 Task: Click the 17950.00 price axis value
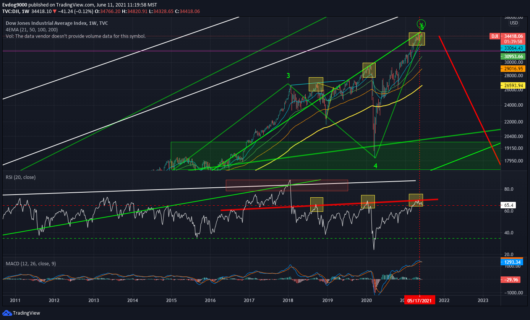[514, 161]
